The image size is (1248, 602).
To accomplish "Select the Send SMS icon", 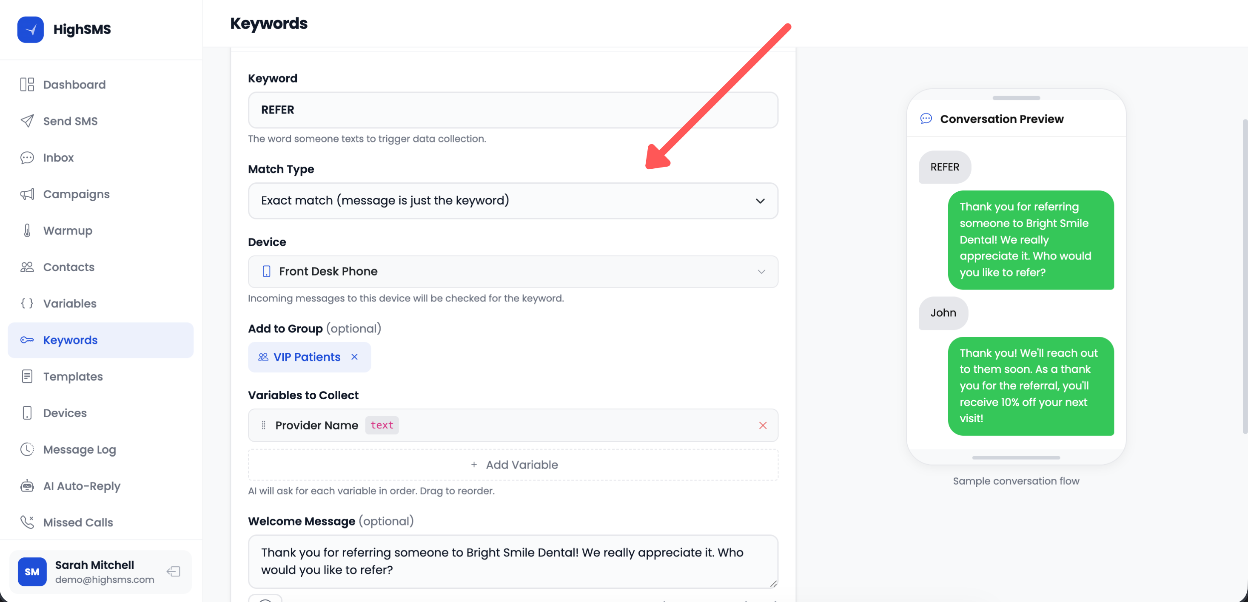I will (x=27, y=121).
